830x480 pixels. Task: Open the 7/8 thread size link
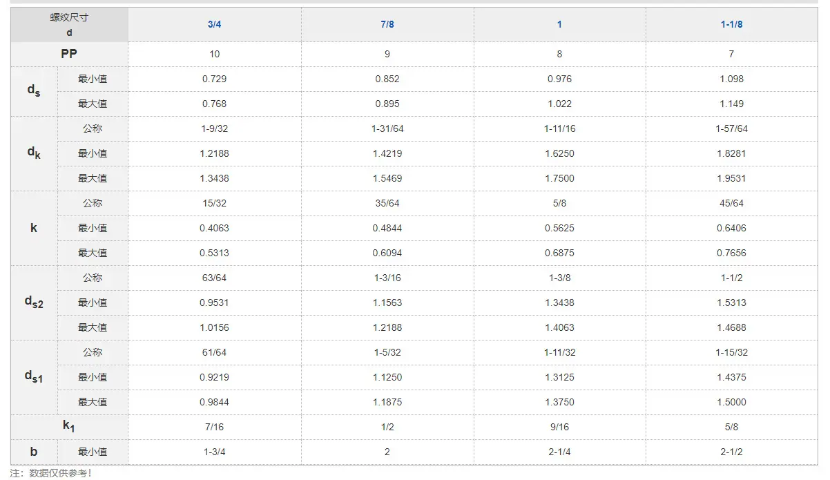(387, 24)
